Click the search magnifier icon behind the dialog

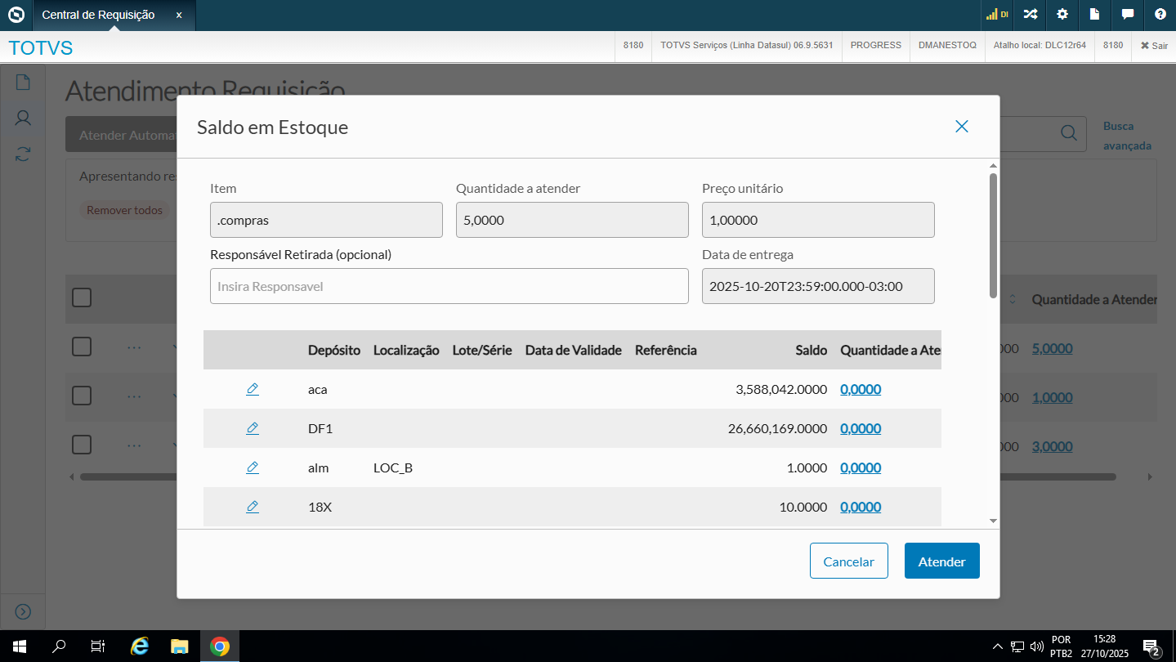coord(1068,133)
